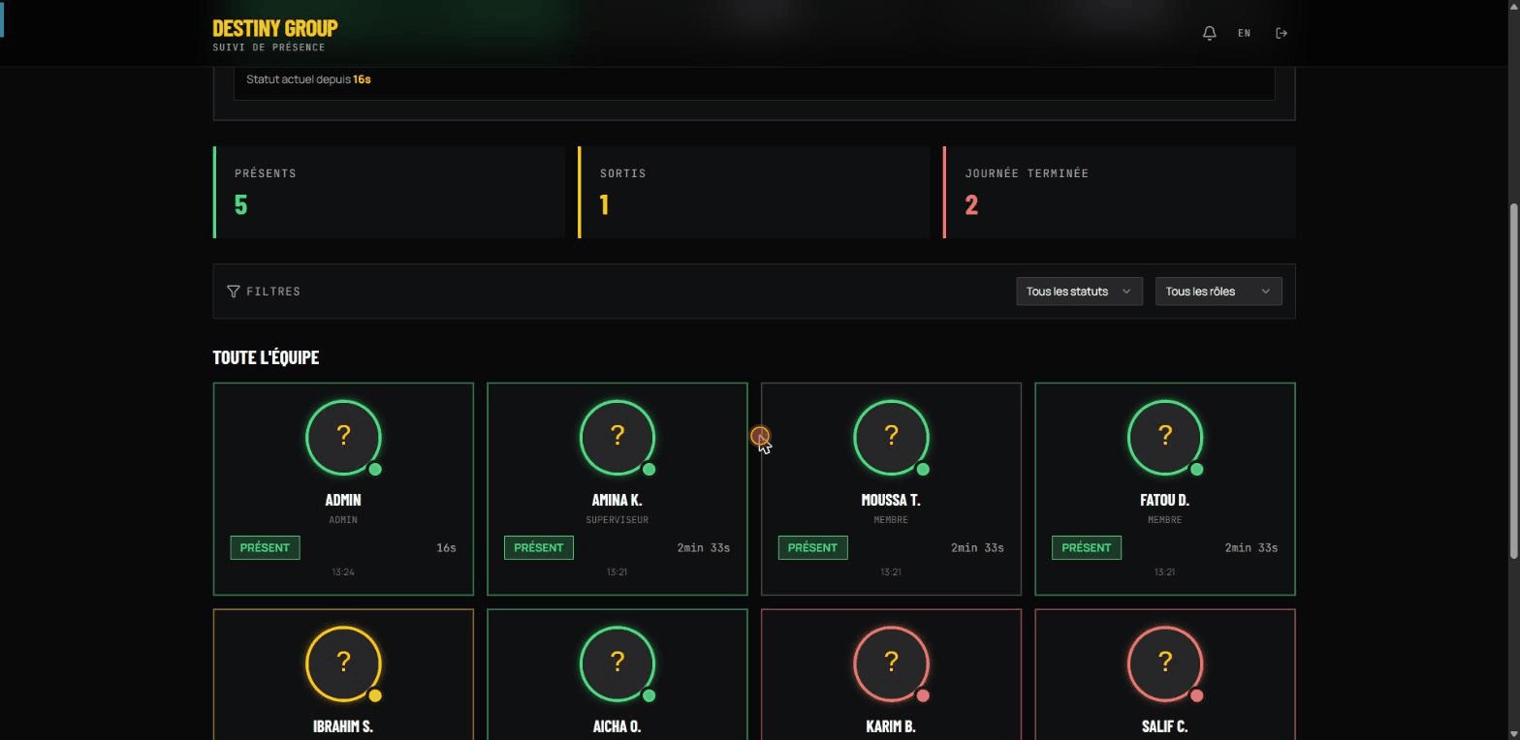Click the 'FATOU D.' name text
The image size is (1520, 740).
pos(1165,501)
